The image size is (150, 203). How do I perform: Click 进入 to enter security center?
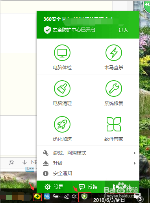[x=123, y=30]
